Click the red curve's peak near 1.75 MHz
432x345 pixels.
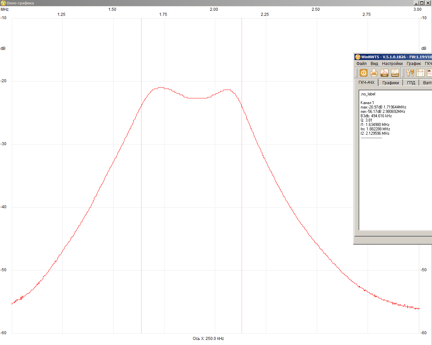coord(161,88)
